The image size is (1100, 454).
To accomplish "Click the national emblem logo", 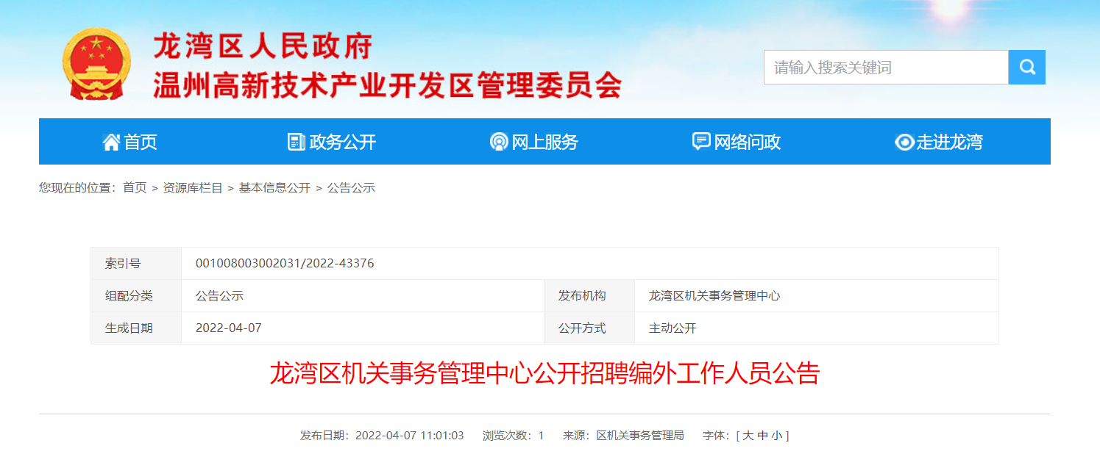I will pyautogui.click(x=96, y=64).
